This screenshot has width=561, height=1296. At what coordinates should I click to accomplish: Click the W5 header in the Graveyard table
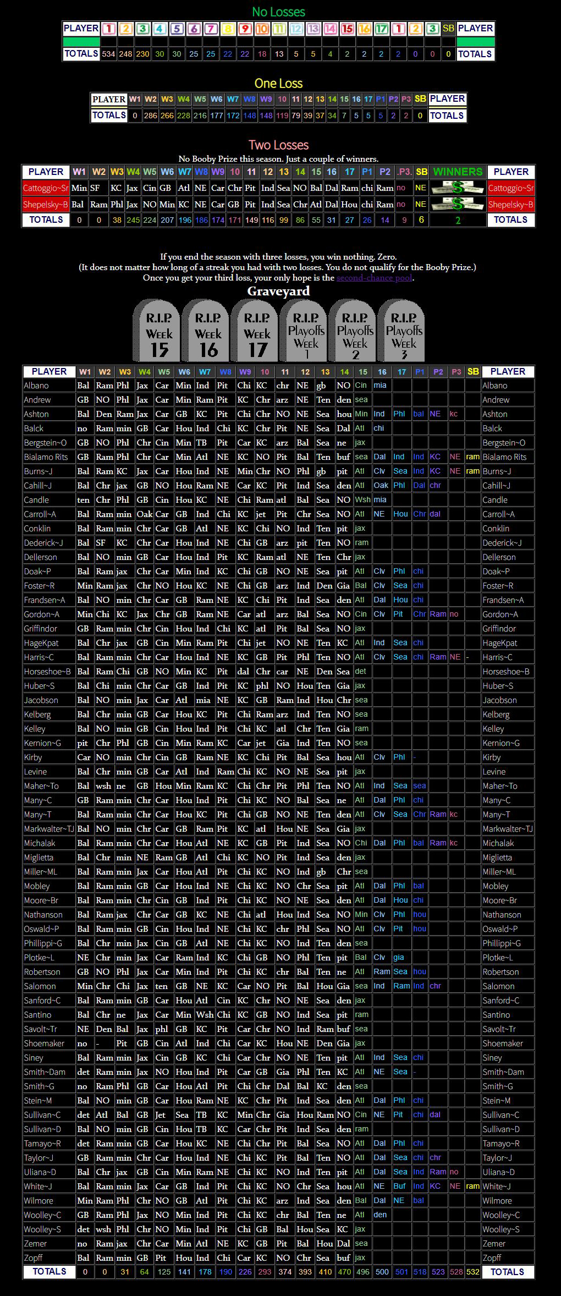coord(164,372)
